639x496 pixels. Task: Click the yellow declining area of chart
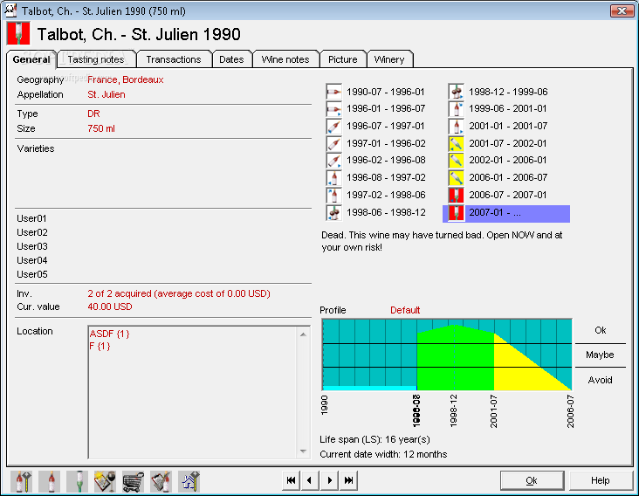[518, 371]
